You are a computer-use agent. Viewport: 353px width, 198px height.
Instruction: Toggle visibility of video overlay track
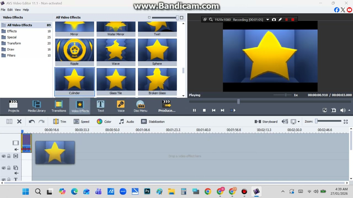pos(4,168)
